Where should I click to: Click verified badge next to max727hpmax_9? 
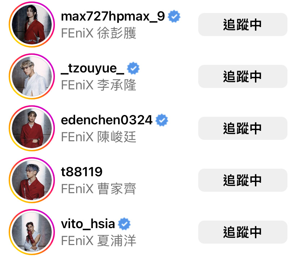tap(174, 17)
